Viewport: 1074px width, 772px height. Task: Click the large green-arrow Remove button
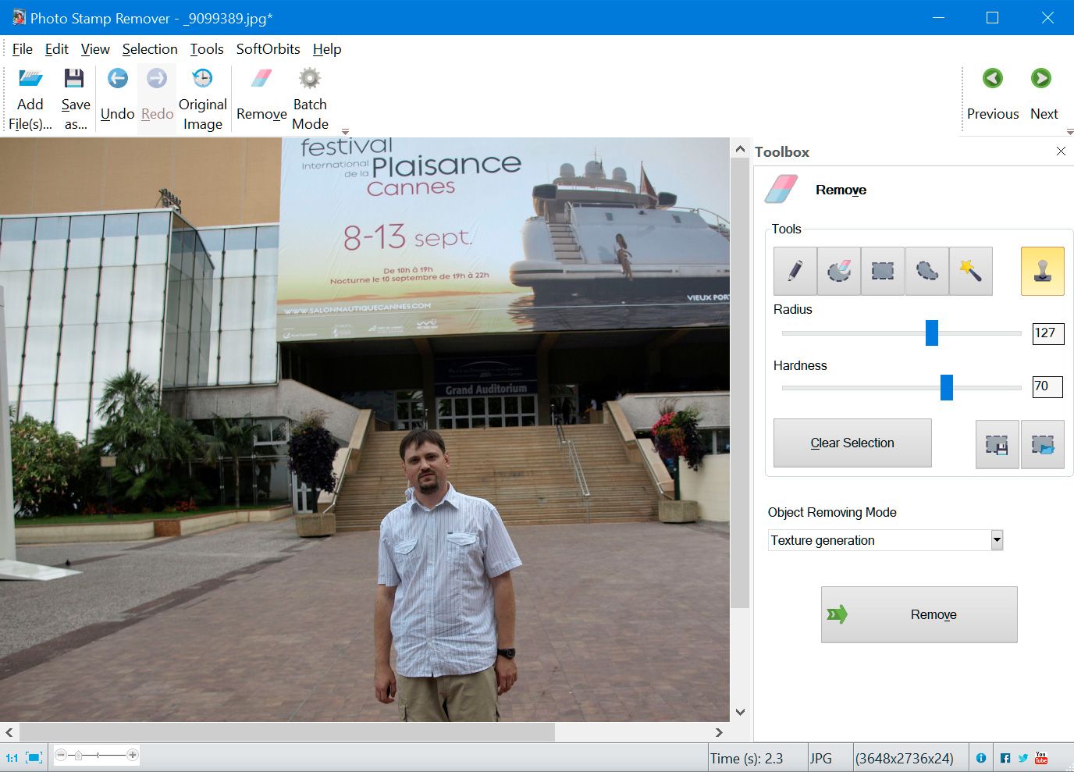[x=919, y=615]
